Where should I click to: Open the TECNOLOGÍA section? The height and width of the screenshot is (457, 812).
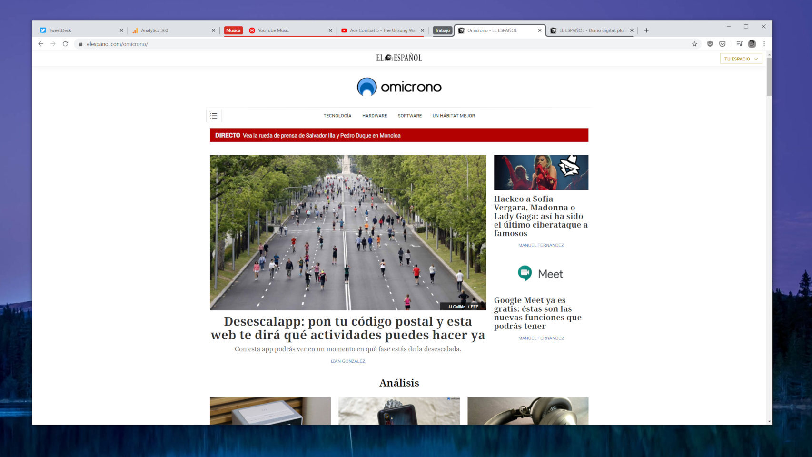tap(337, 116)
